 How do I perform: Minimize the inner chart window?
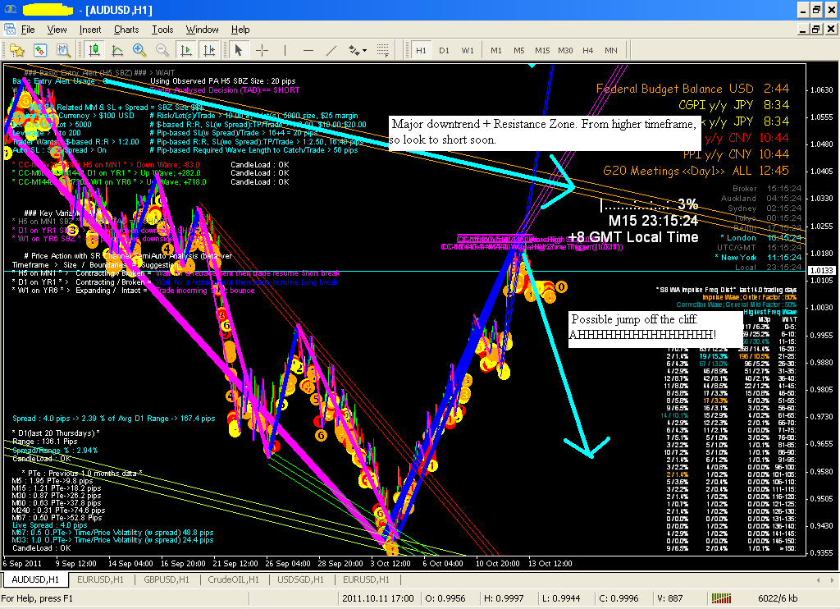point(802,29)
